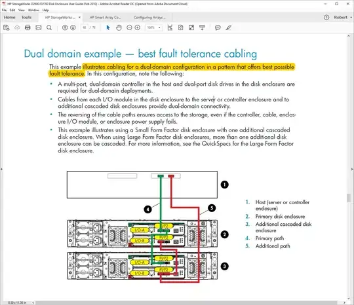Click the page number field
This screenshot has width=354, height=305.
click(85, 27)
